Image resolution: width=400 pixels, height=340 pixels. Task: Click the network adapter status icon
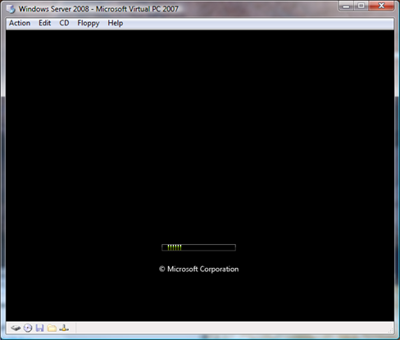click(64, 328)
